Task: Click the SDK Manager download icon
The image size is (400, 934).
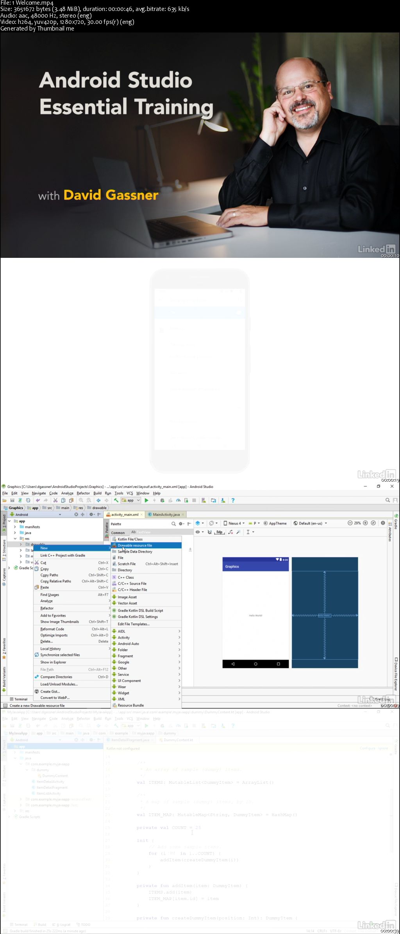Action: point(223,500)
